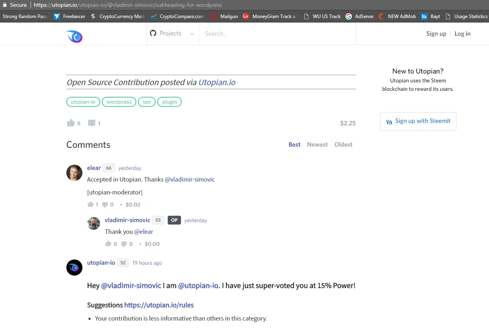Viewport: 489px width, 329px height.
Task: Select the seo tag
Action: click(147, 102)
